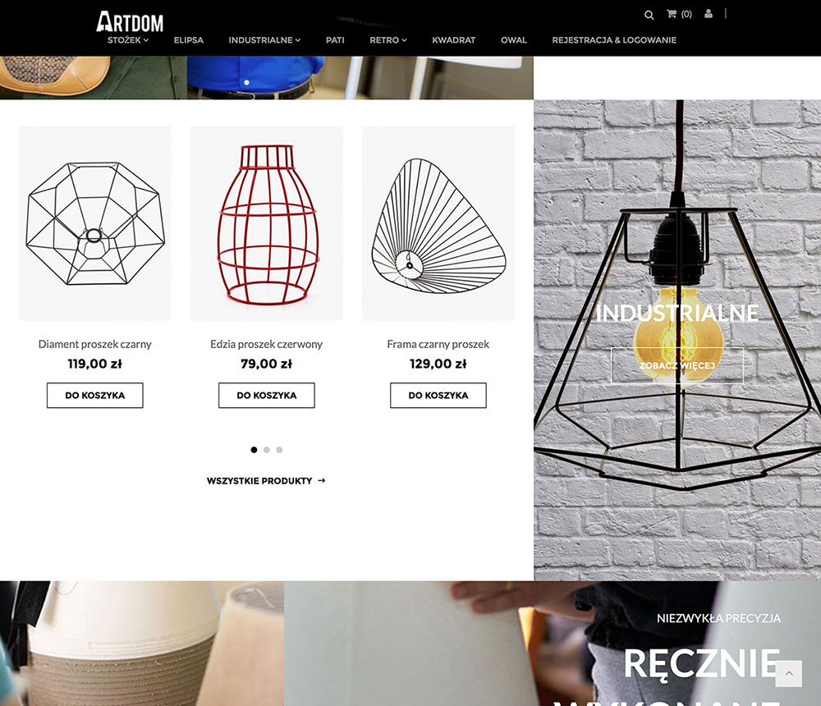Viewport: 821px width, 706px height.
Task: Expand the Retro menu dropdown
Action: pos(388,39)
